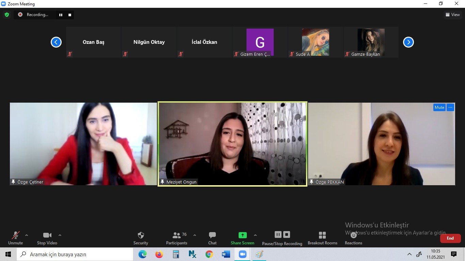Screen dimensions: 465x261
Task: Select Gizem Eren participant tile
Action: pos(260,42)
